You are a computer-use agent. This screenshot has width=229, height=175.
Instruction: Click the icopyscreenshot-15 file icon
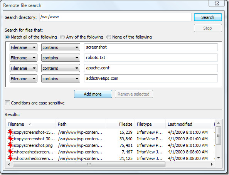coord(10,132)
